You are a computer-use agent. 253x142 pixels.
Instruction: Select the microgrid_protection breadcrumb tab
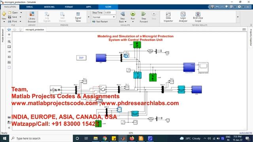tap(35, 30)
